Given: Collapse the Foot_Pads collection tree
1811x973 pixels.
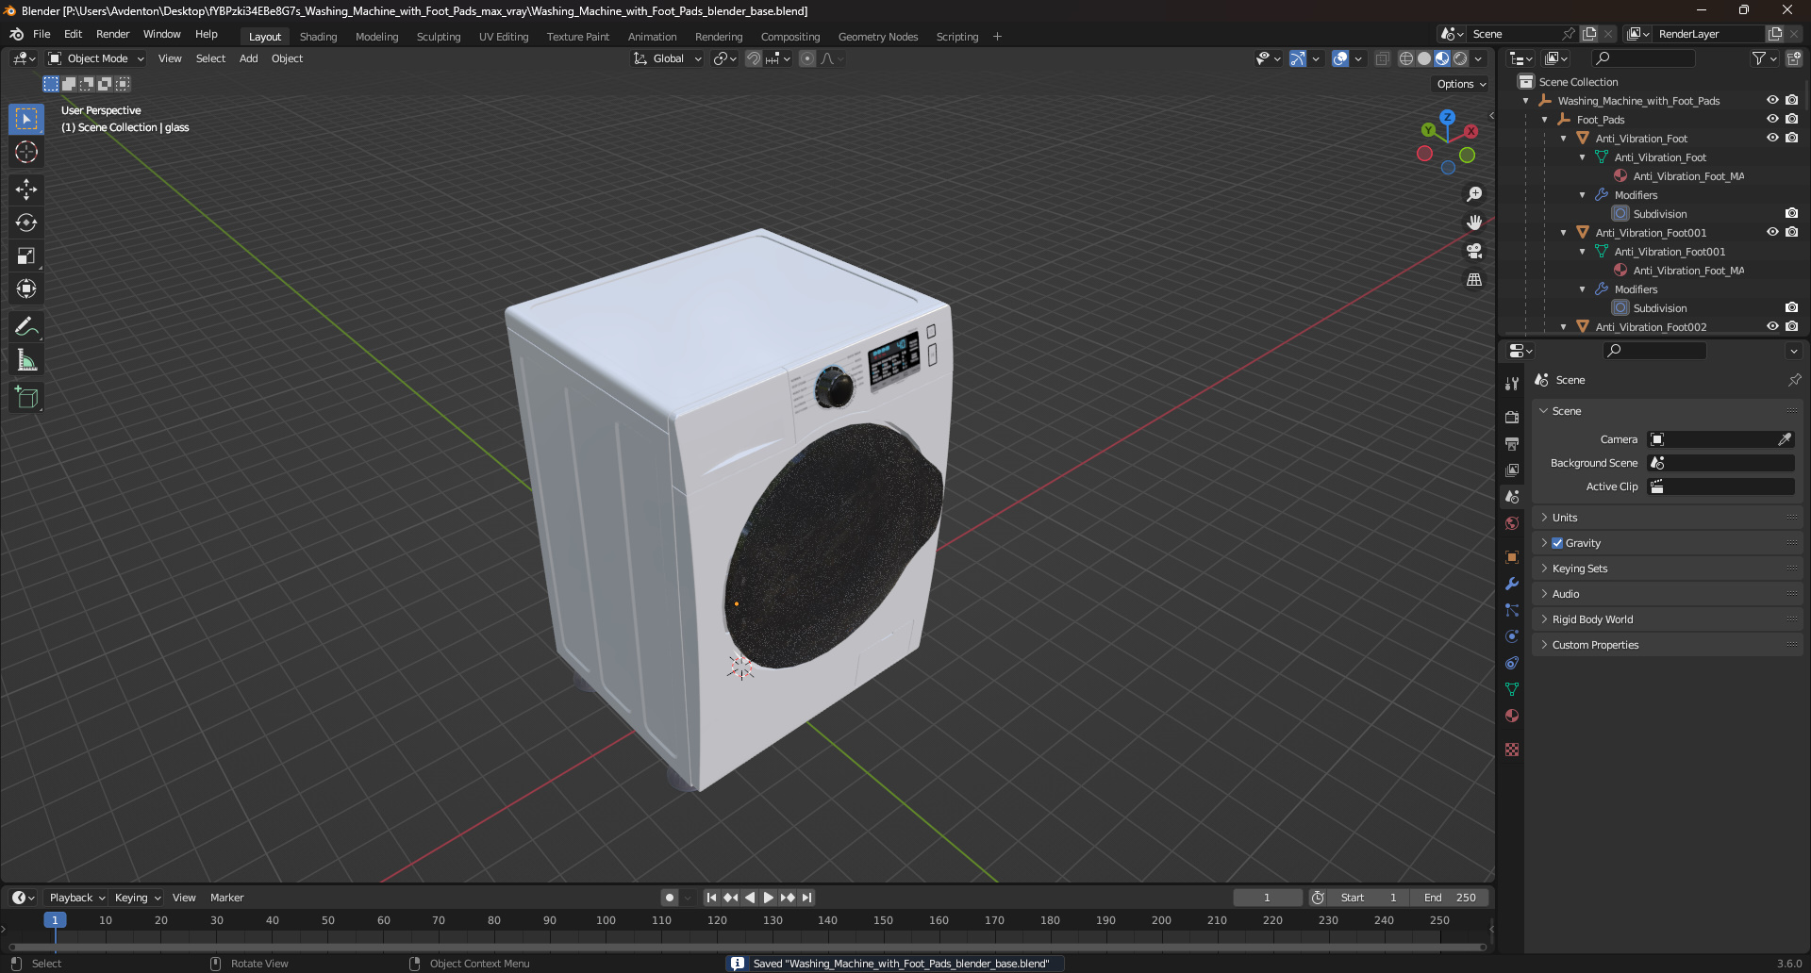Looking at the screenshot, I should pos(1544,120).
